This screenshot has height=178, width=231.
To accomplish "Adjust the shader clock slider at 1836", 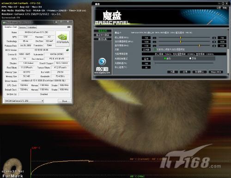I will click(x=181, y=42).
